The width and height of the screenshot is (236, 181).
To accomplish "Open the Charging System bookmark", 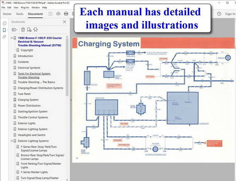I will click(x=28, y=100).
